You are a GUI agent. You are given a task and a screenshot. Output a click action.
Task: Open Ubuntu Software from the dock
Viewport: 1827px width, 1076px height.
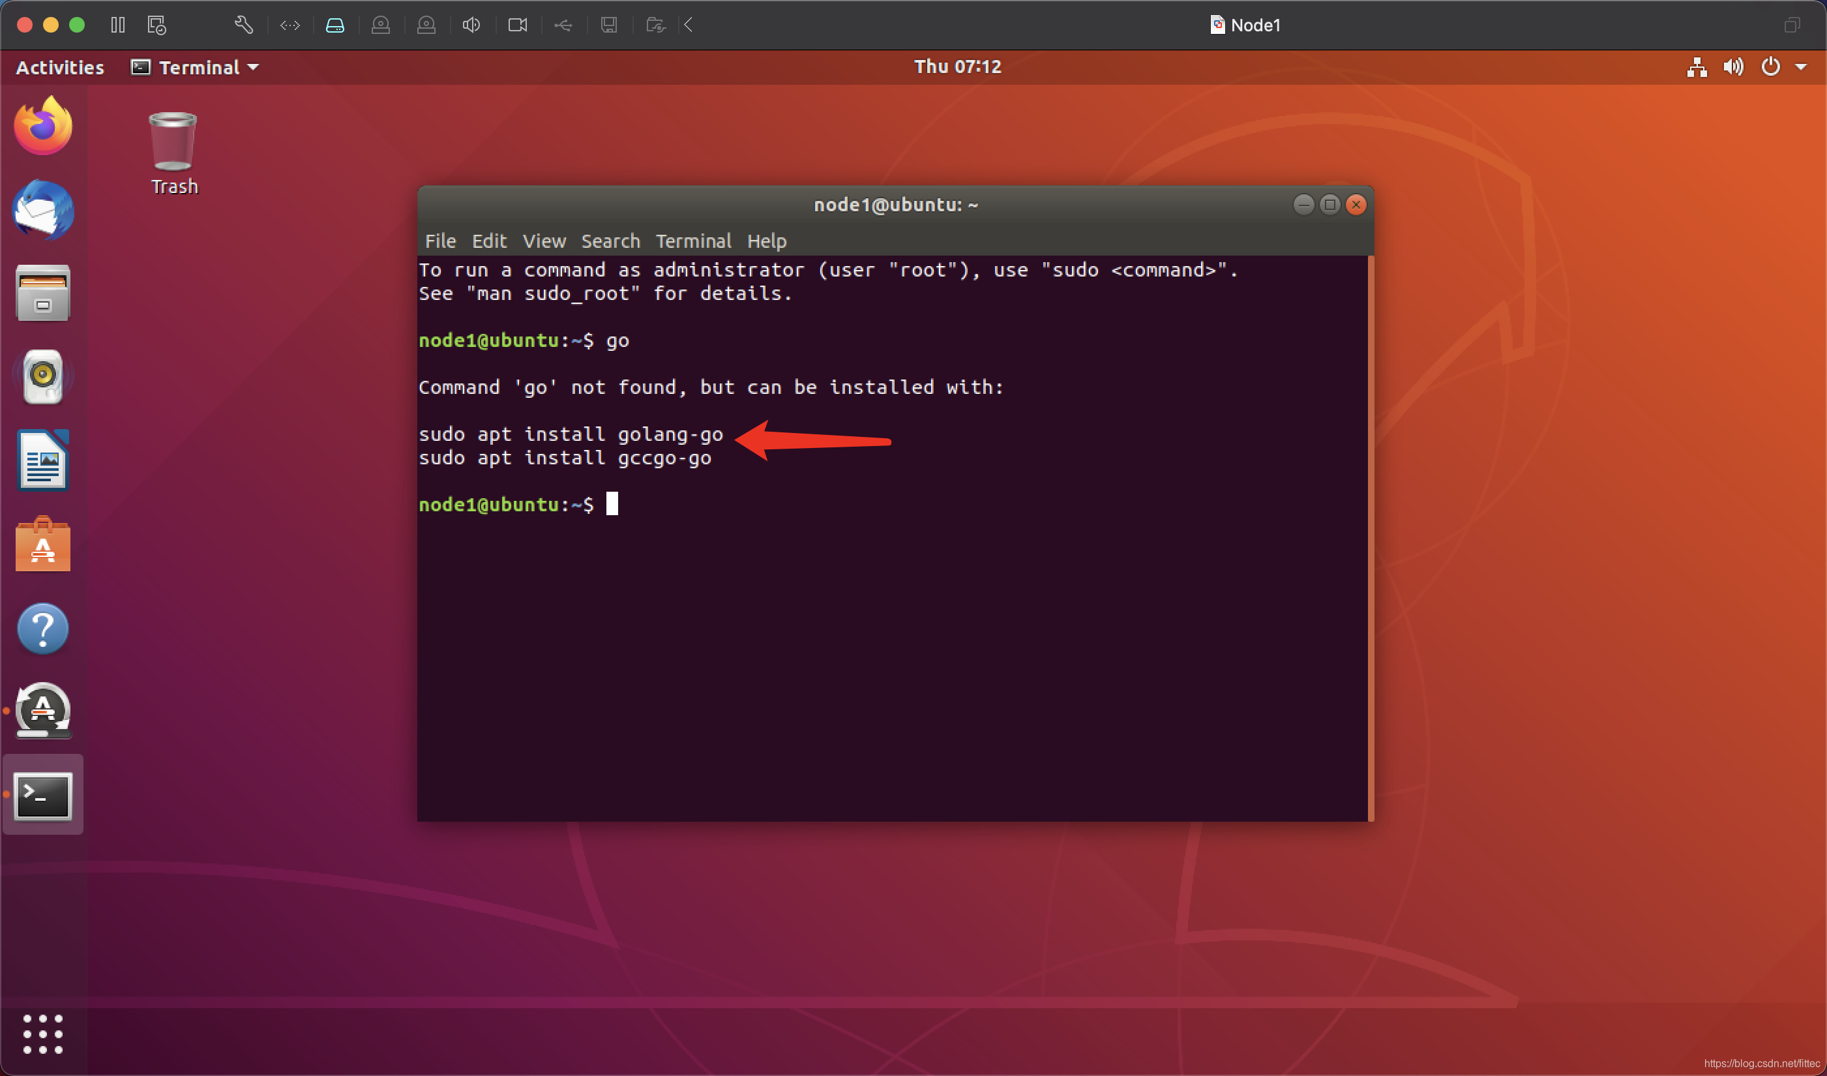coord(43,544)
